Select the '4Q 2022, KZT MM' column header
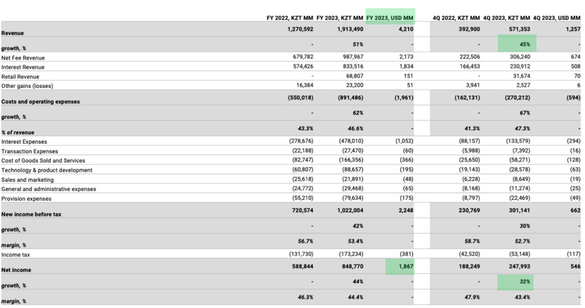The image size is (585, 308). pyautogui.click(x=456, y=18)
